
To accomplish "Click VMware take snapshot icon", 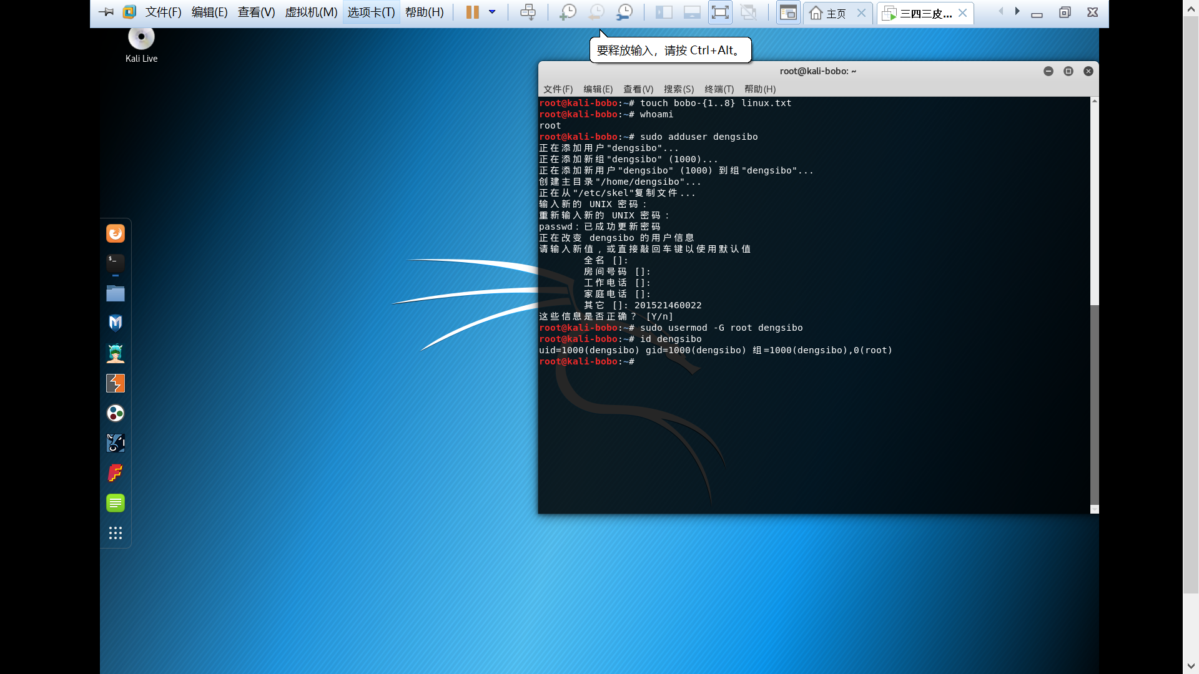I will (x=567, y=12).
